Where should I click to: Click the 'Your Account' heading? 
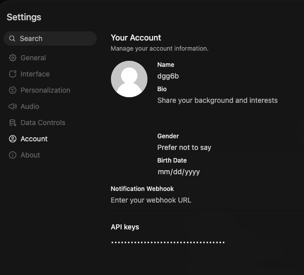pos(136,37)
